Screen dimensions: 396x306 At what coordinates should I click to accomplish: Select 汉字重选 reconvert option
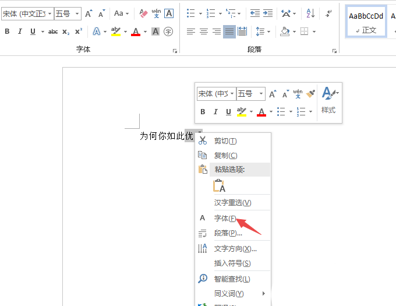233,202
